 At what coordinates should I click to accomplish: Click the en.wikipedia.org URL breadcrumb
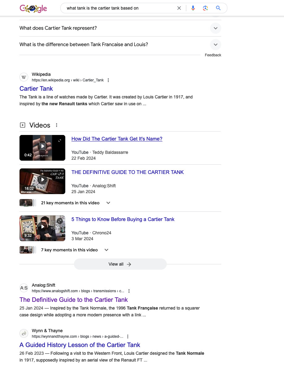click(x=68, y=80)
